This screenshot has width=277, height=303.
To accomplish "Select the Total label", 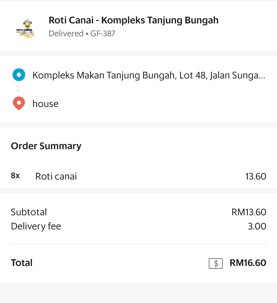I will pyautogui.click(x=22, y=263).
